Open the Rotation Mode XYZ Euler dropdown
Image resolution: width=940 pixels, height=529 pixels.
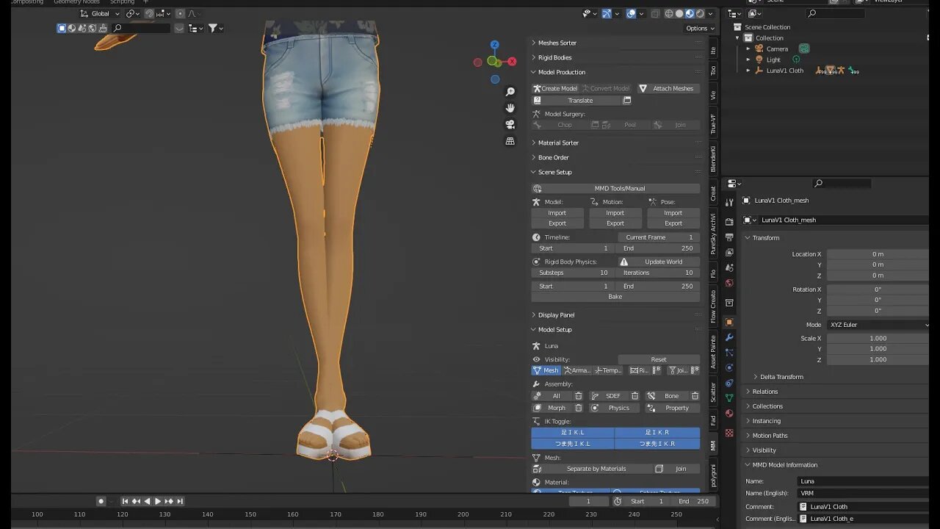click(x=878, y=325)
